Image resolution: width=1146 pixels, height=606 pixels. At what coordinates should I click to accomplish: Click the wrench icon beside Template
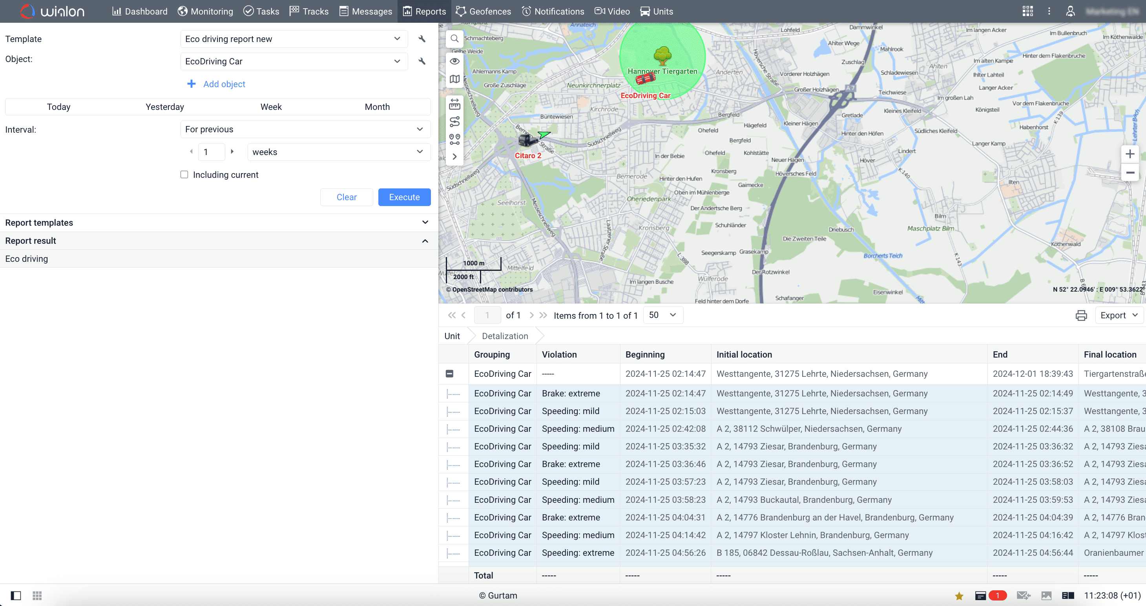[x=422, y=39]
